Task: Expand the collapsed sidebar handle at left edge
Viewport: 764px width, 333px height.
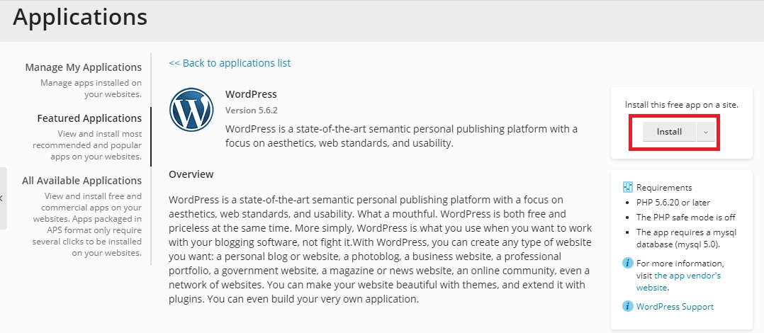Action: point(3,198)
